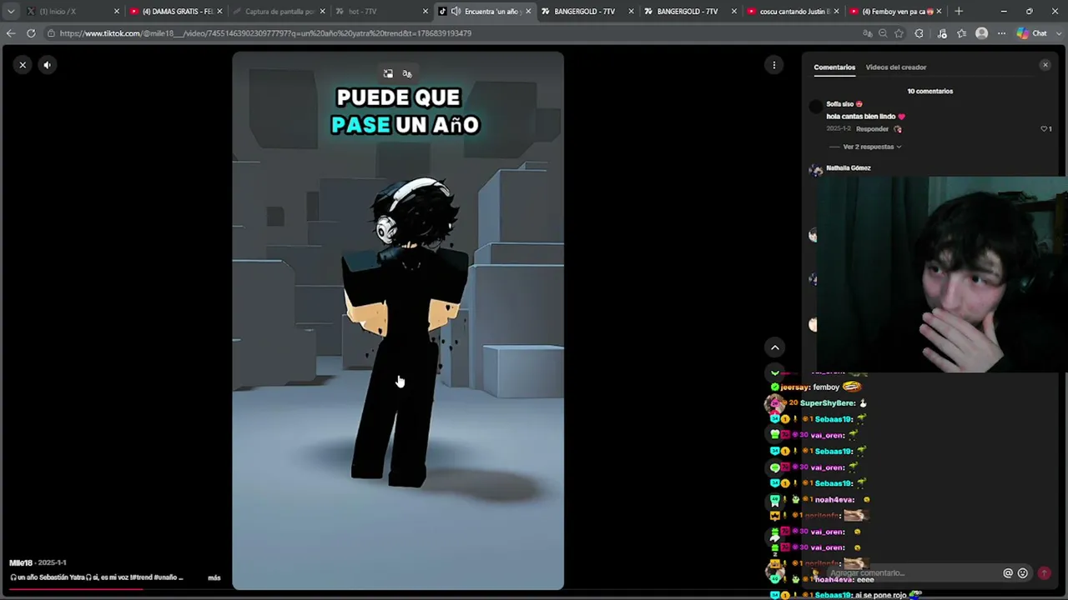Go to the previous video with up arrow
Image resolution: width=1068 pixels, height=600 pixels.
click(x=775, y=347)
